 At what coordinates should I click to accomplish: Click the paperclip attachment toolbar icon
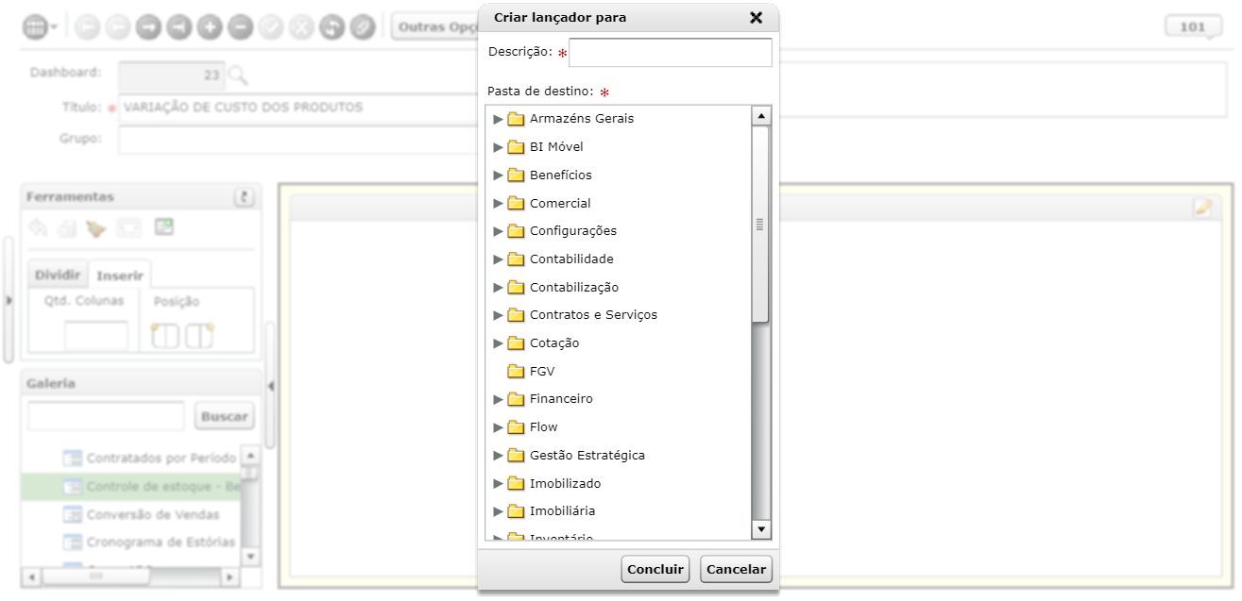click(x=362, y=27)
